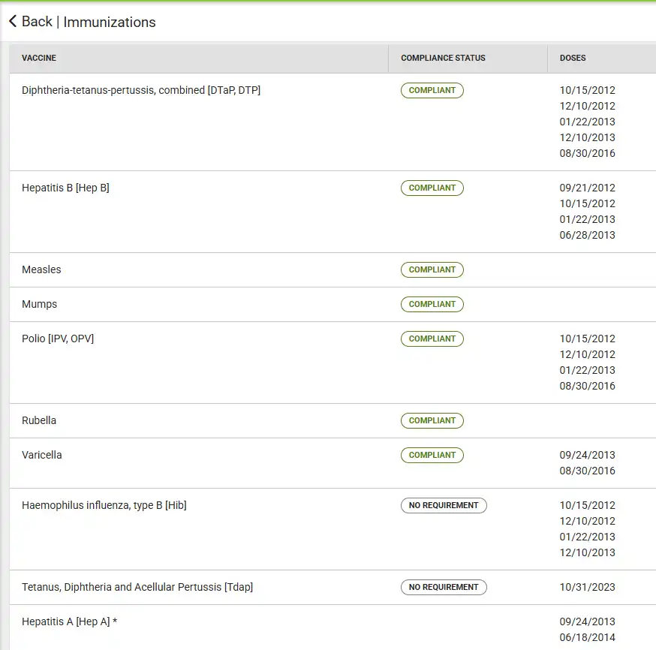656x650 pixels.
Task: Click the Haemophilus influenza type B vaccine name
Action: pos(104,505)
